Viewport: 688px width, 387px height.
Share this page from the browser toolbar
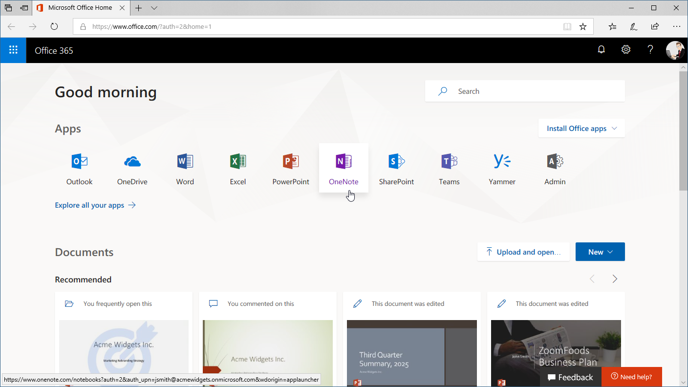coord(655,26)
